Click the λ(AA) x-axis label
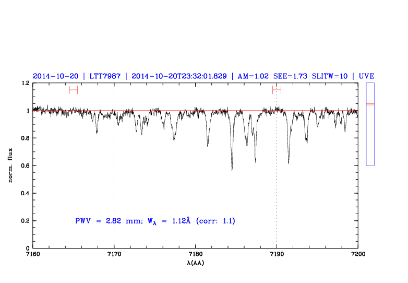This screenshot has height=283, width=408. pos(196,263)
